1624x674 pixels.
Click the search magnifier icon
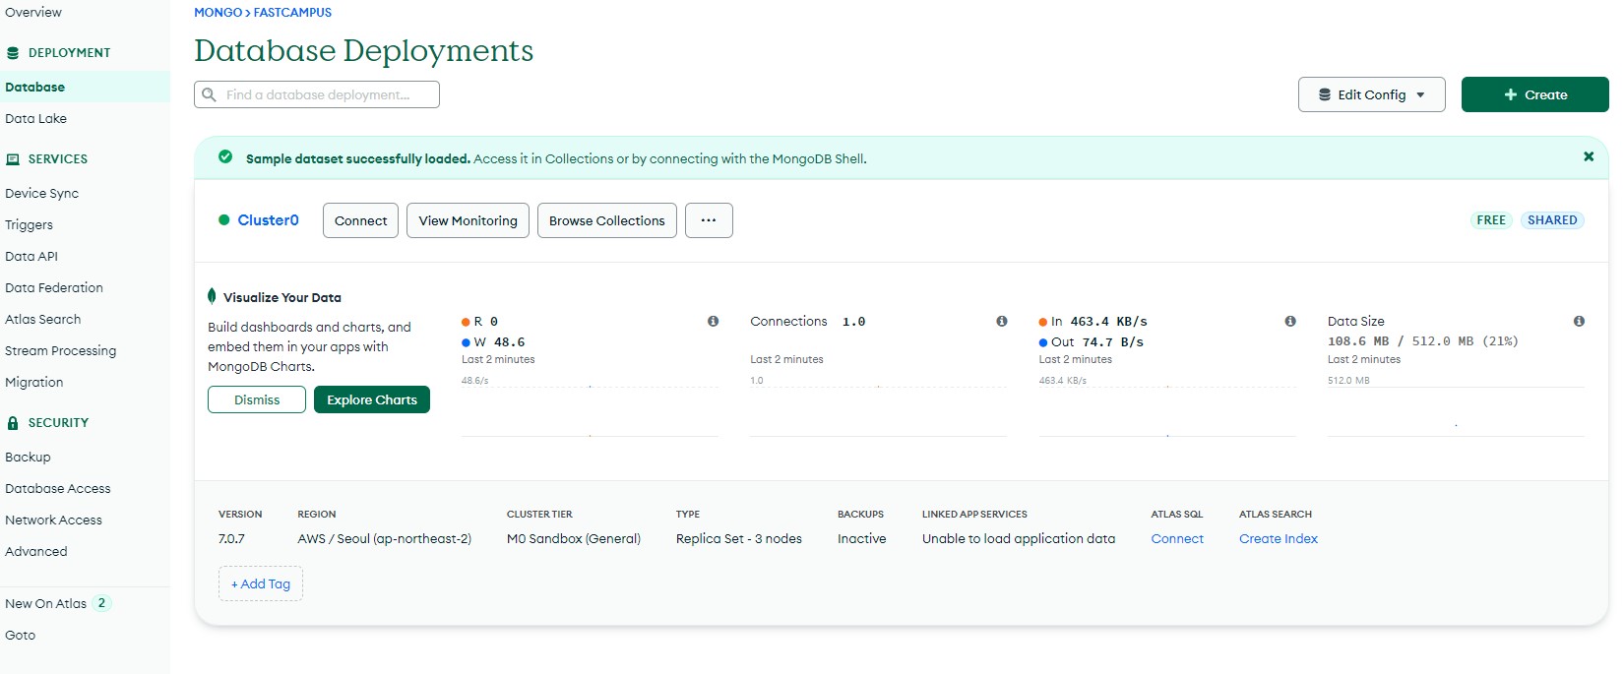(209, 94)
